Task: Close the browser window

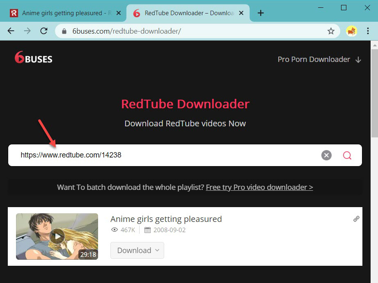Action: [x=367, y=8]
